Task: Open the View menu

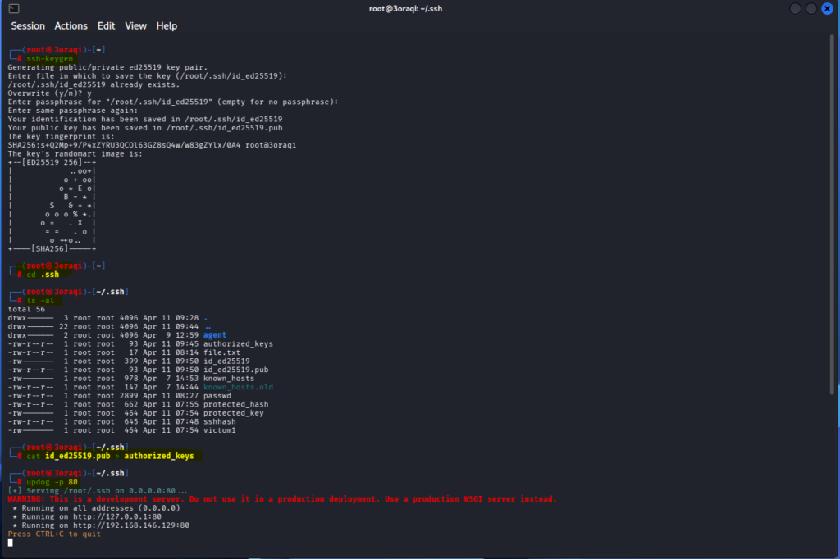Action: coord(135,26)
